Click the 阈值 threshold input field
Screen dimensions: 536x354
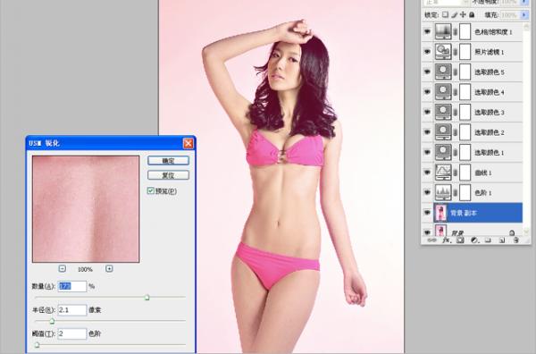pos(72,333)
